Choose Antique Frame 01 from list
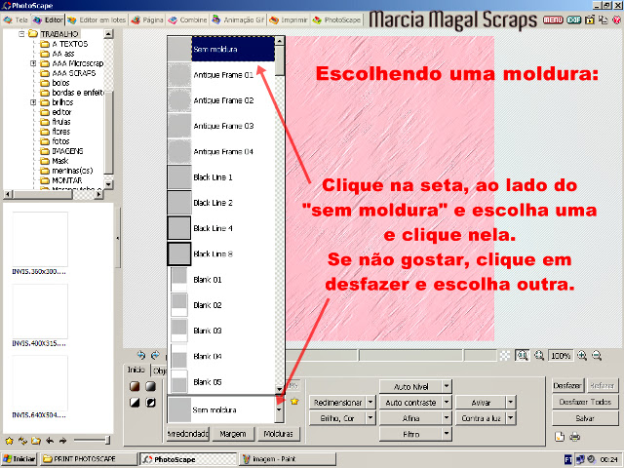Screen dimensions: 624x468 tap(221, 75)
